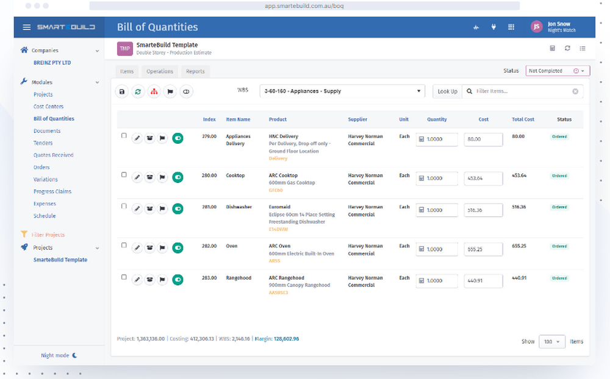Edit the Cooktop row with pencil icon
Screen dimensions: 610x379
[137, 177]
